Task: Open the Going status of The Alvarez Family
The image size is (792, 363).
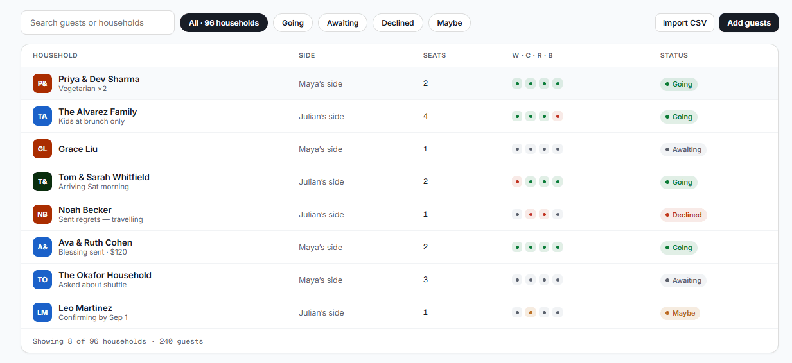Action: 679,117
